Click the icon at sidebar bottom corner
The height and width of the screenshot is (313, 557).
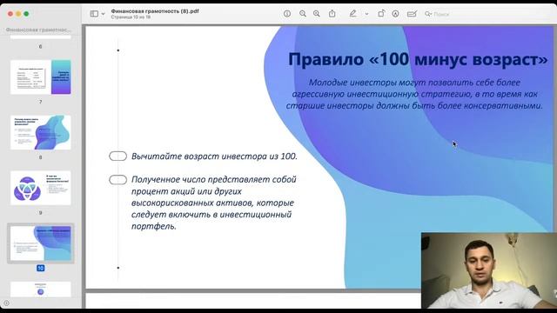[6, 303]
